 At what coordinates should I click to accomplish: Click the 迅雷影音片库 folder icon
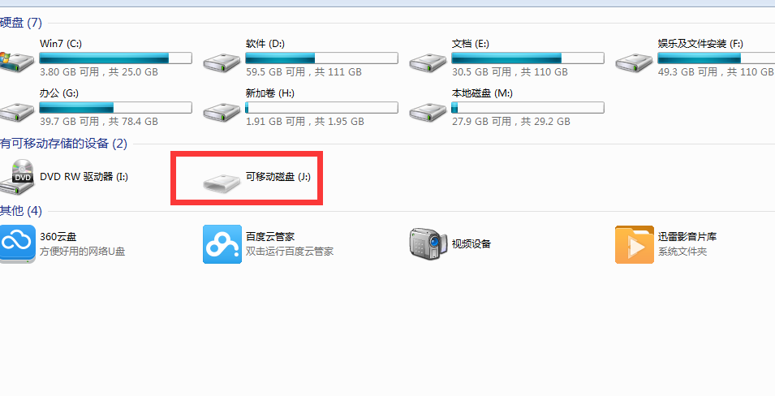[635, 244]
